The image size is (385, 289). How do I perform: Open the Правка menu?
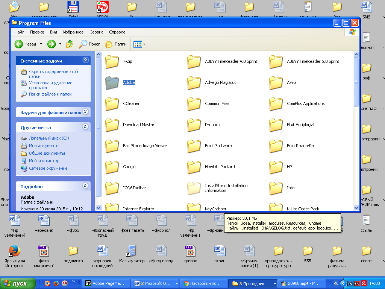(37, 32)
